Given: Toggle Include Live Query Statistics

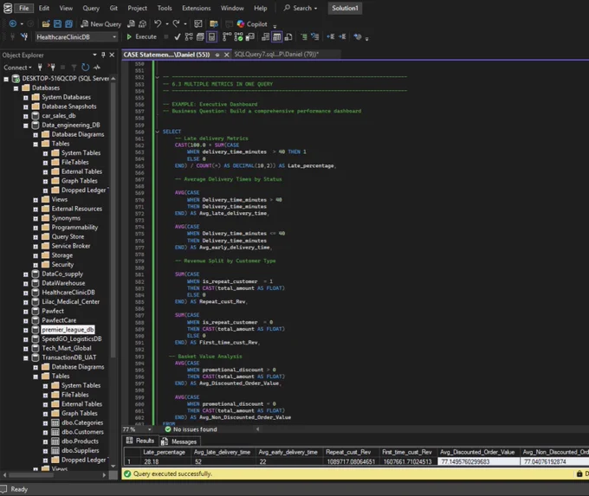Looking at the screenshot, I should click(x=238, y=37).
